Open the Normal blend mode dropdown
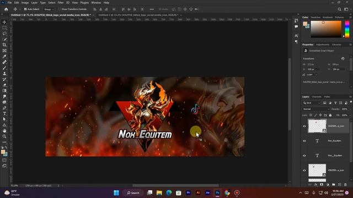Image resolution: width=353 pixels, height=198 pixels. click(316, 109)
